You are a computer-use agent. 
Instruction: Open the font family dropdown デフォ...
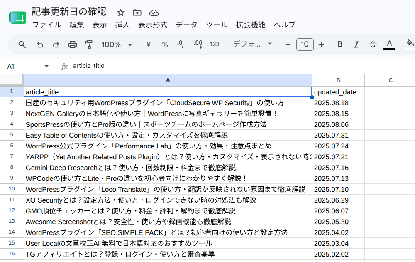[x=252, y=44]
